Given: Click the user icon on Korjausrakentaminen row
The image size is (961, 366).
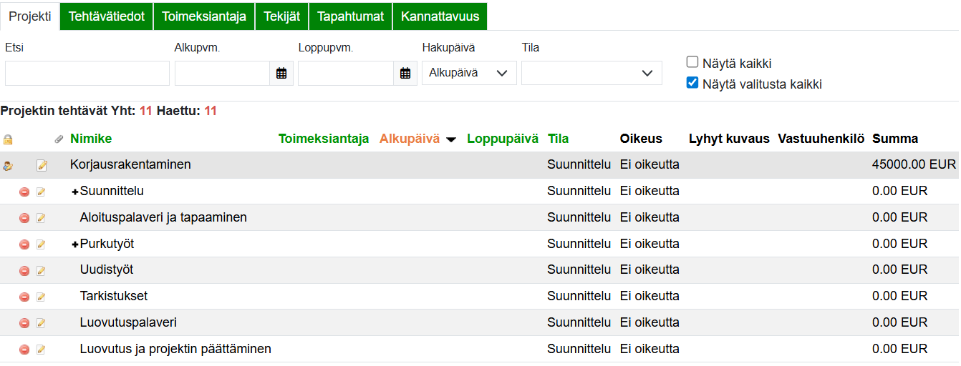Looking at the screenshot, I should pyautogui.click(x=8, y=166).
